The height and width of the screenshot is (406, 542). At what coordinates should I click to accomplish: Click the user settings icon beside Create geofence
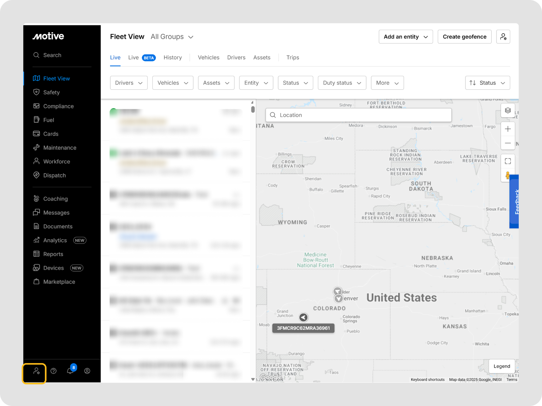(503, 37)
